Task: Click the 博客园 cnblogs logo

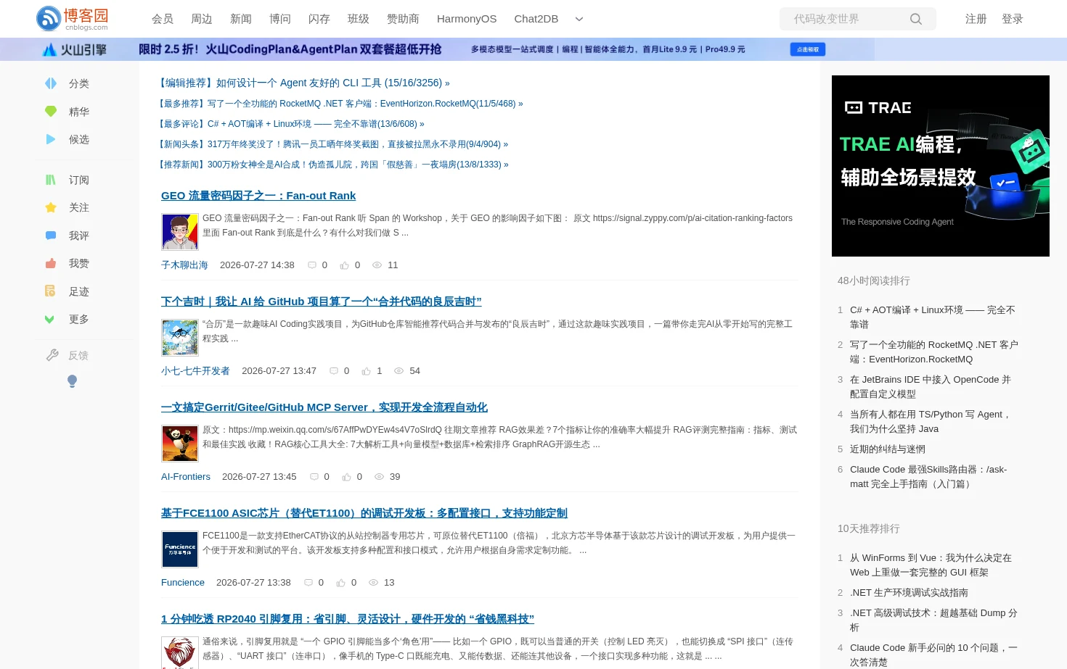Action: click(73, 19)
